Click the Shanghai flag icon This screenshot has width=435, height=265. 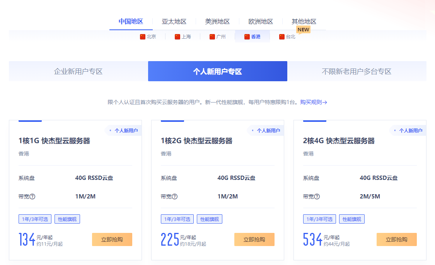177,37
